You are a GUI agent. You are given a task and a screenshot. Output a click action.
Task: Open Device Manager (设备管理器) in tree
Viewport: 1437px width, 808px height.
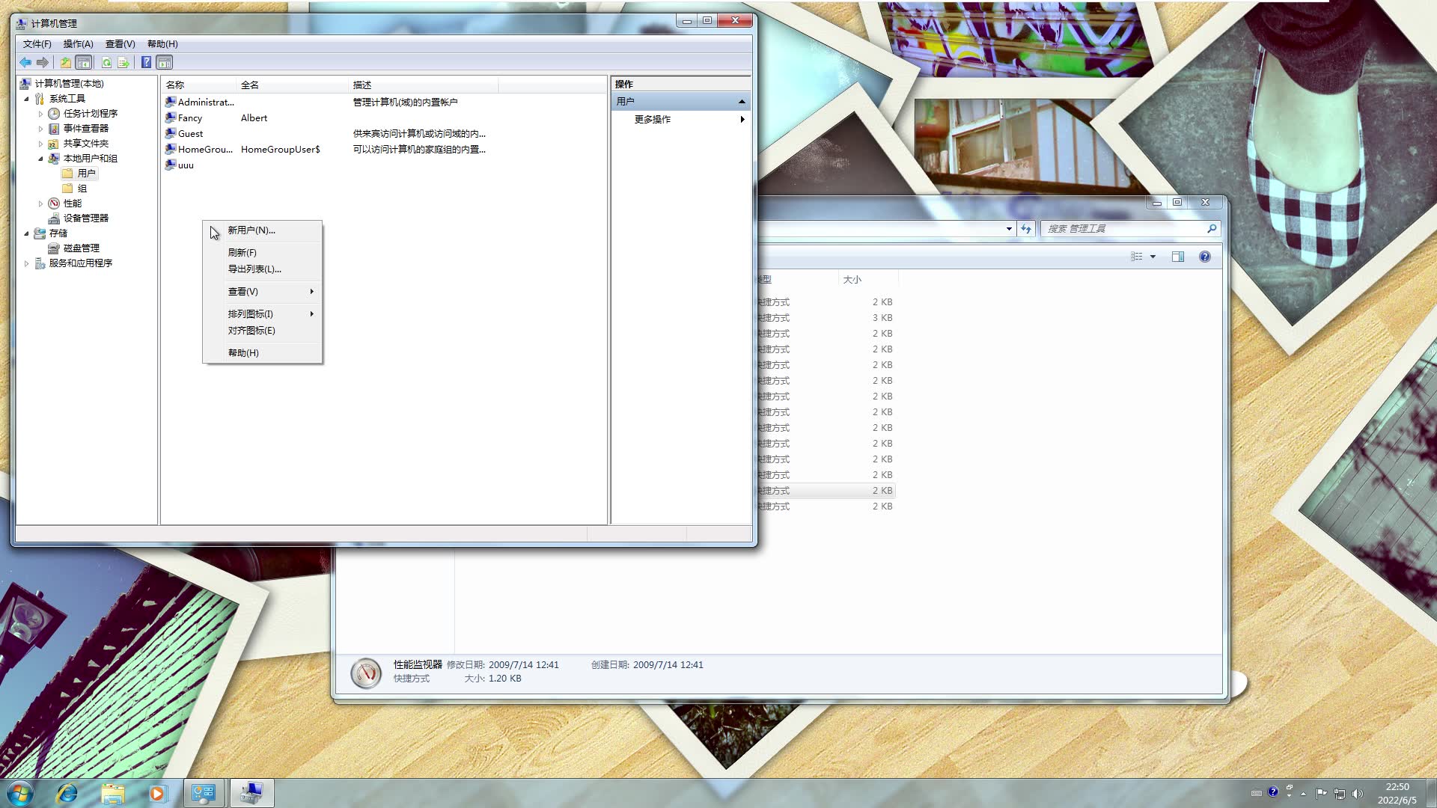(85, 218)
